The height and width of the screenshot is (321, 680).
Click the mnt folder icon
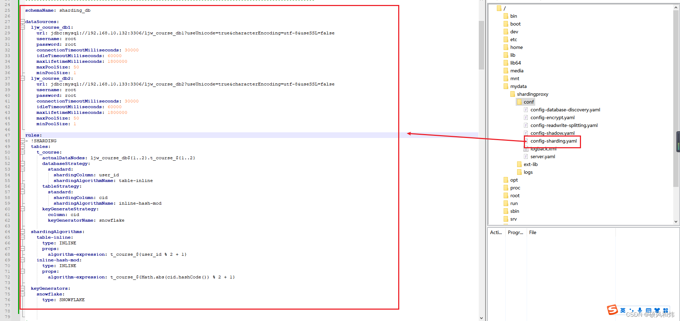(506, 78)
